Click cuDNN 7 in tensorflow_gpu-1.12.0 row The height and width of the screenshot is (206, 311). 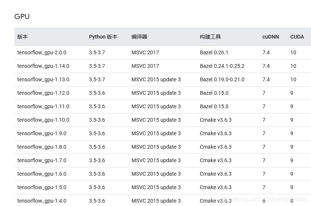[x=264, y=93]
